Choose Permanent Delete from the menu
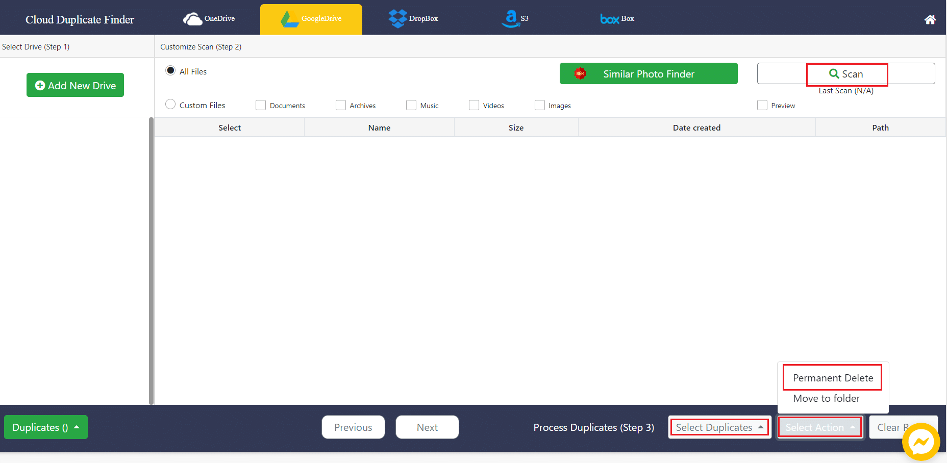 (833, 378)
